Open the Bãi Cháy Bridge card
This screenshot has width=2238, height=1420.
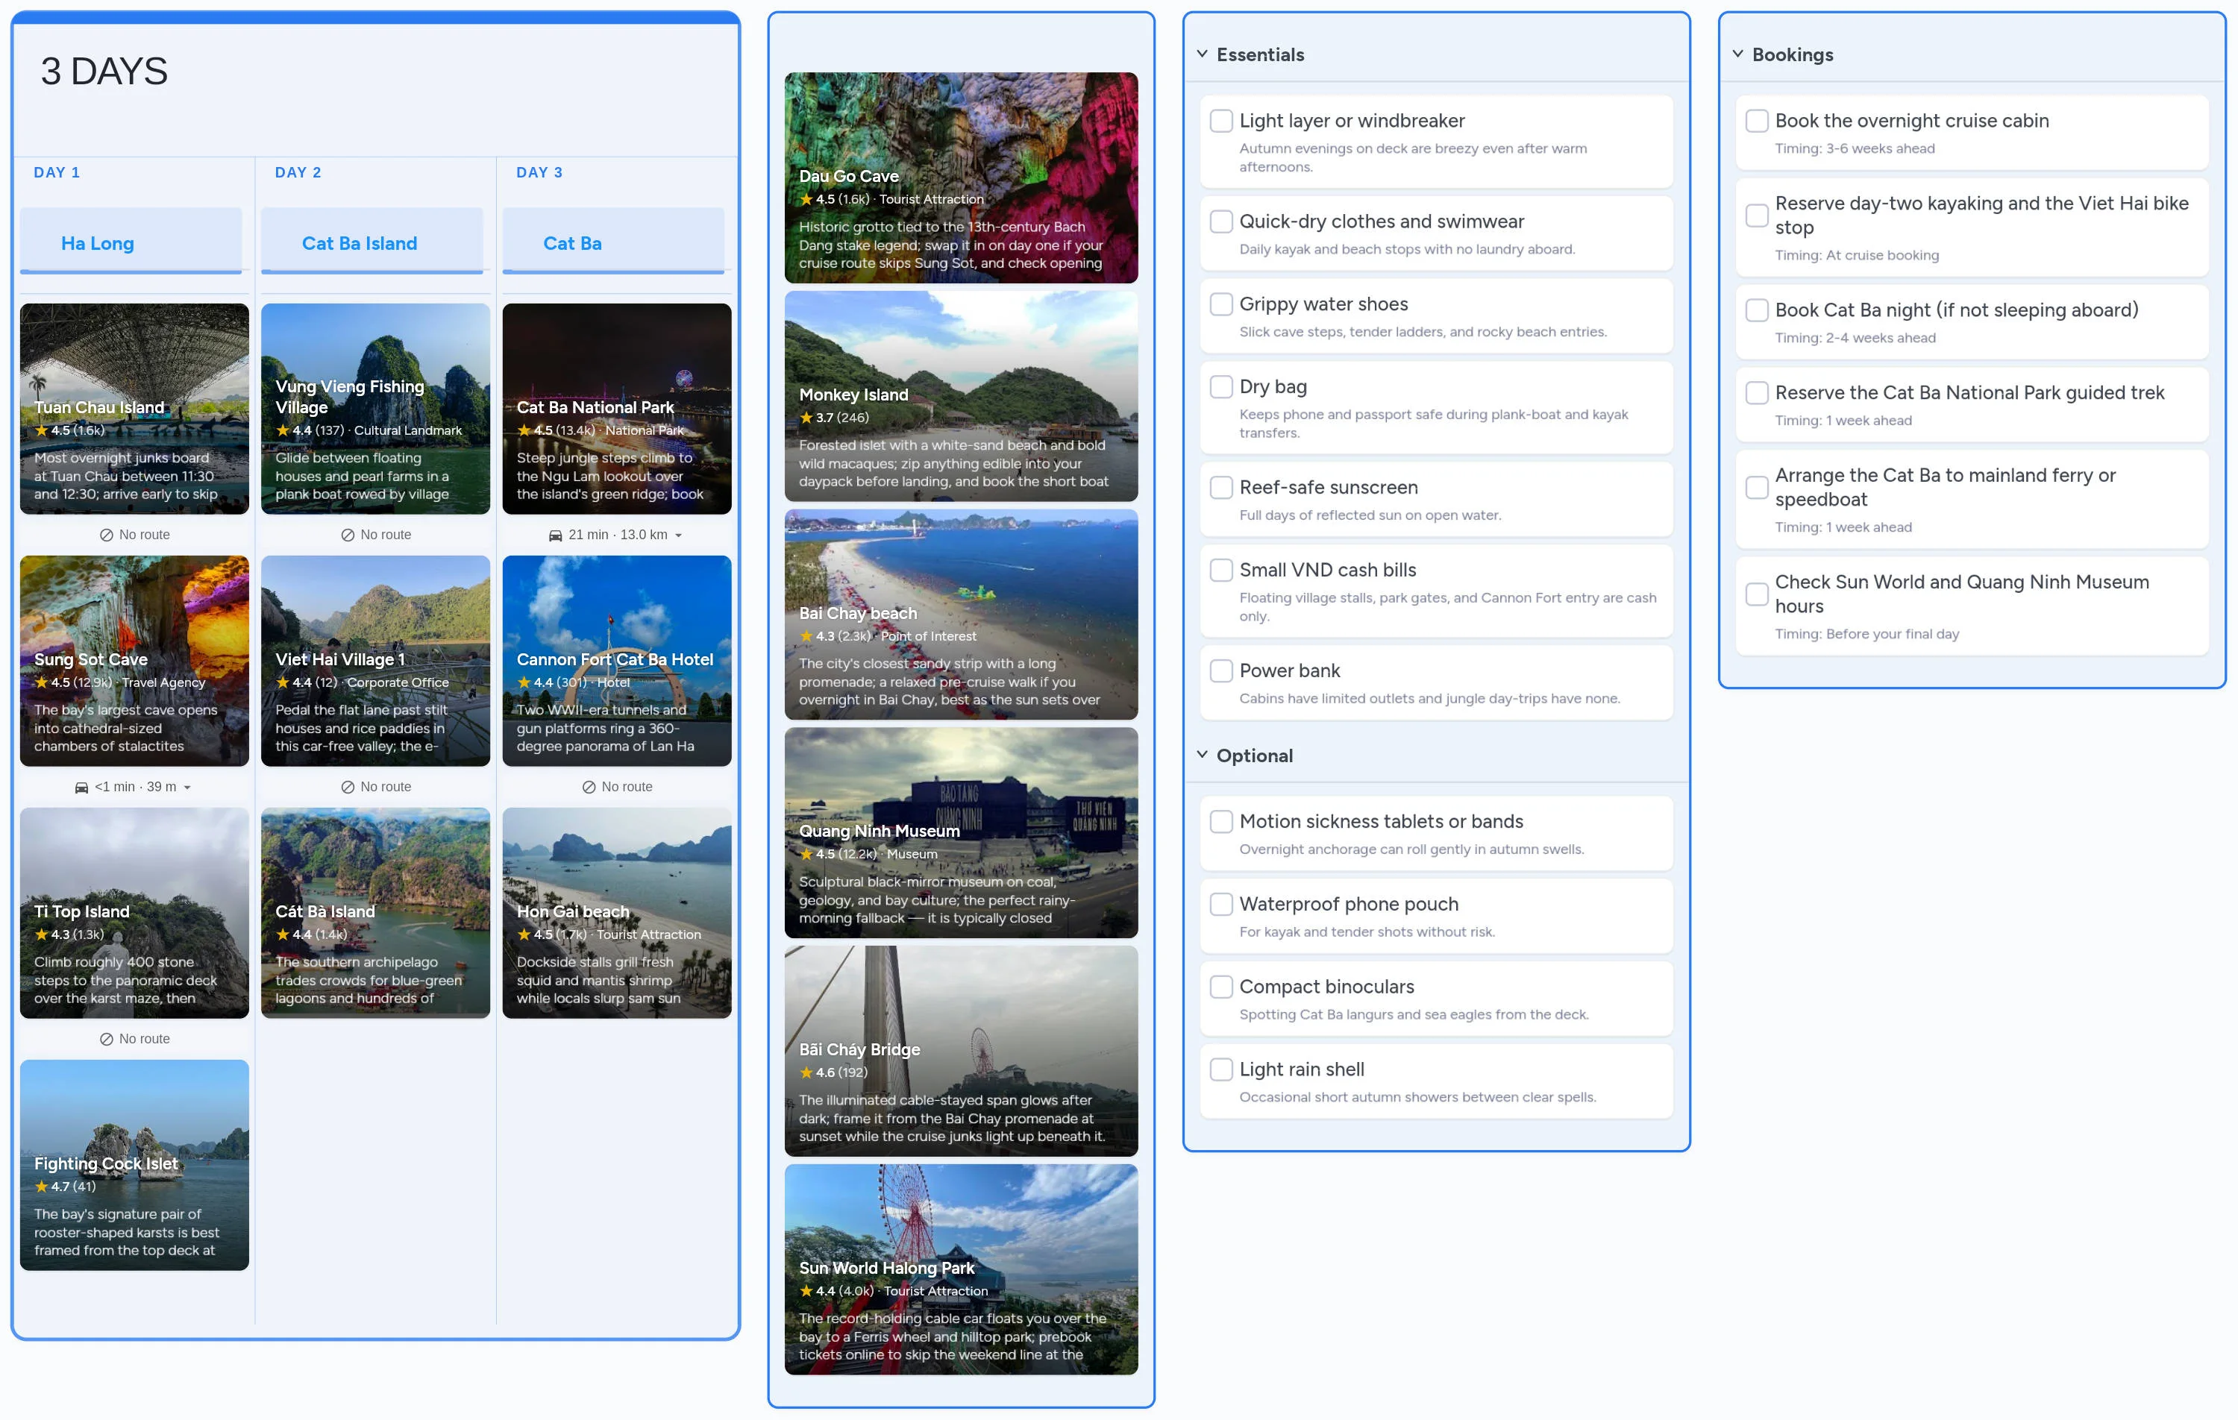pos(961,1051)
